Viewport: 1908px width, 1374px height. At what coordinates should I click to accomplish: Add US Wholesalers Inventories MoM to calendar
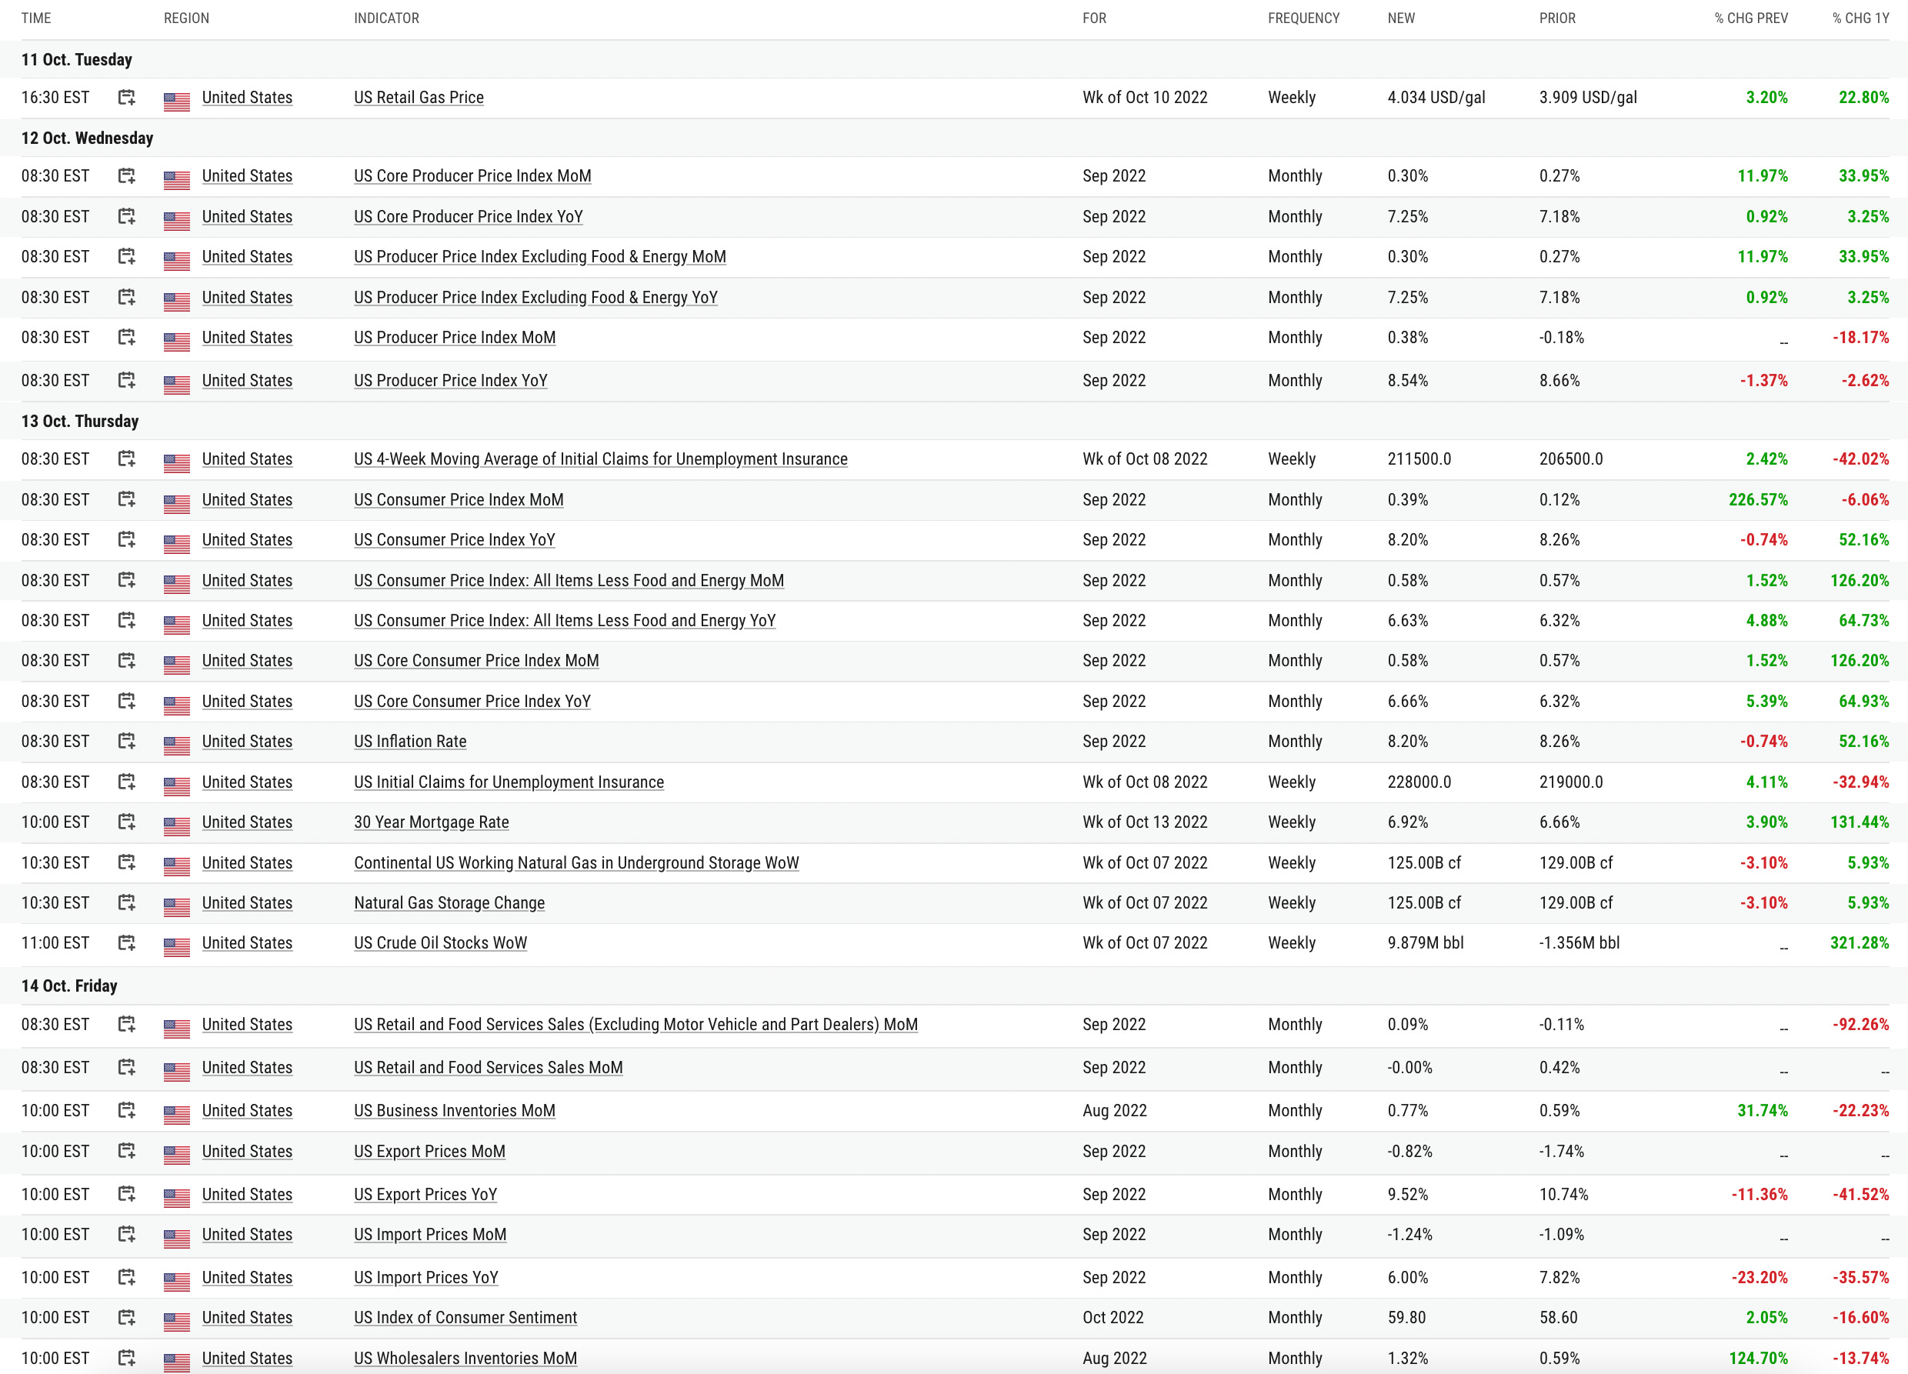[x=126, y=1358]
